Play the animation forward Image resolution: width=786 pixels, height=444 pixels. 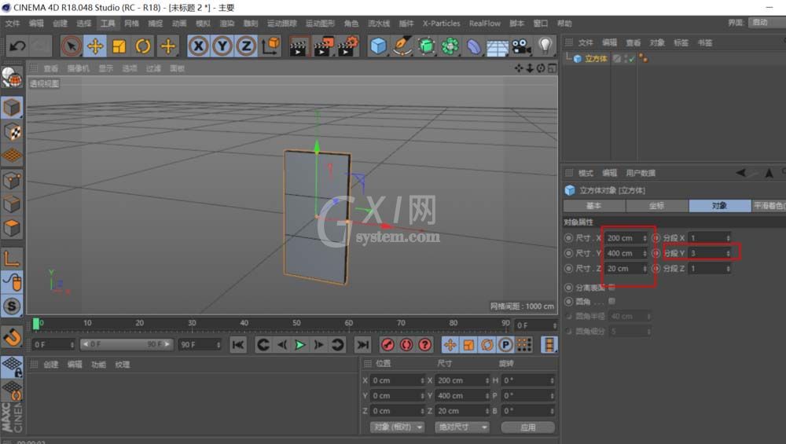pyautogui.click(x=299, y=345)
